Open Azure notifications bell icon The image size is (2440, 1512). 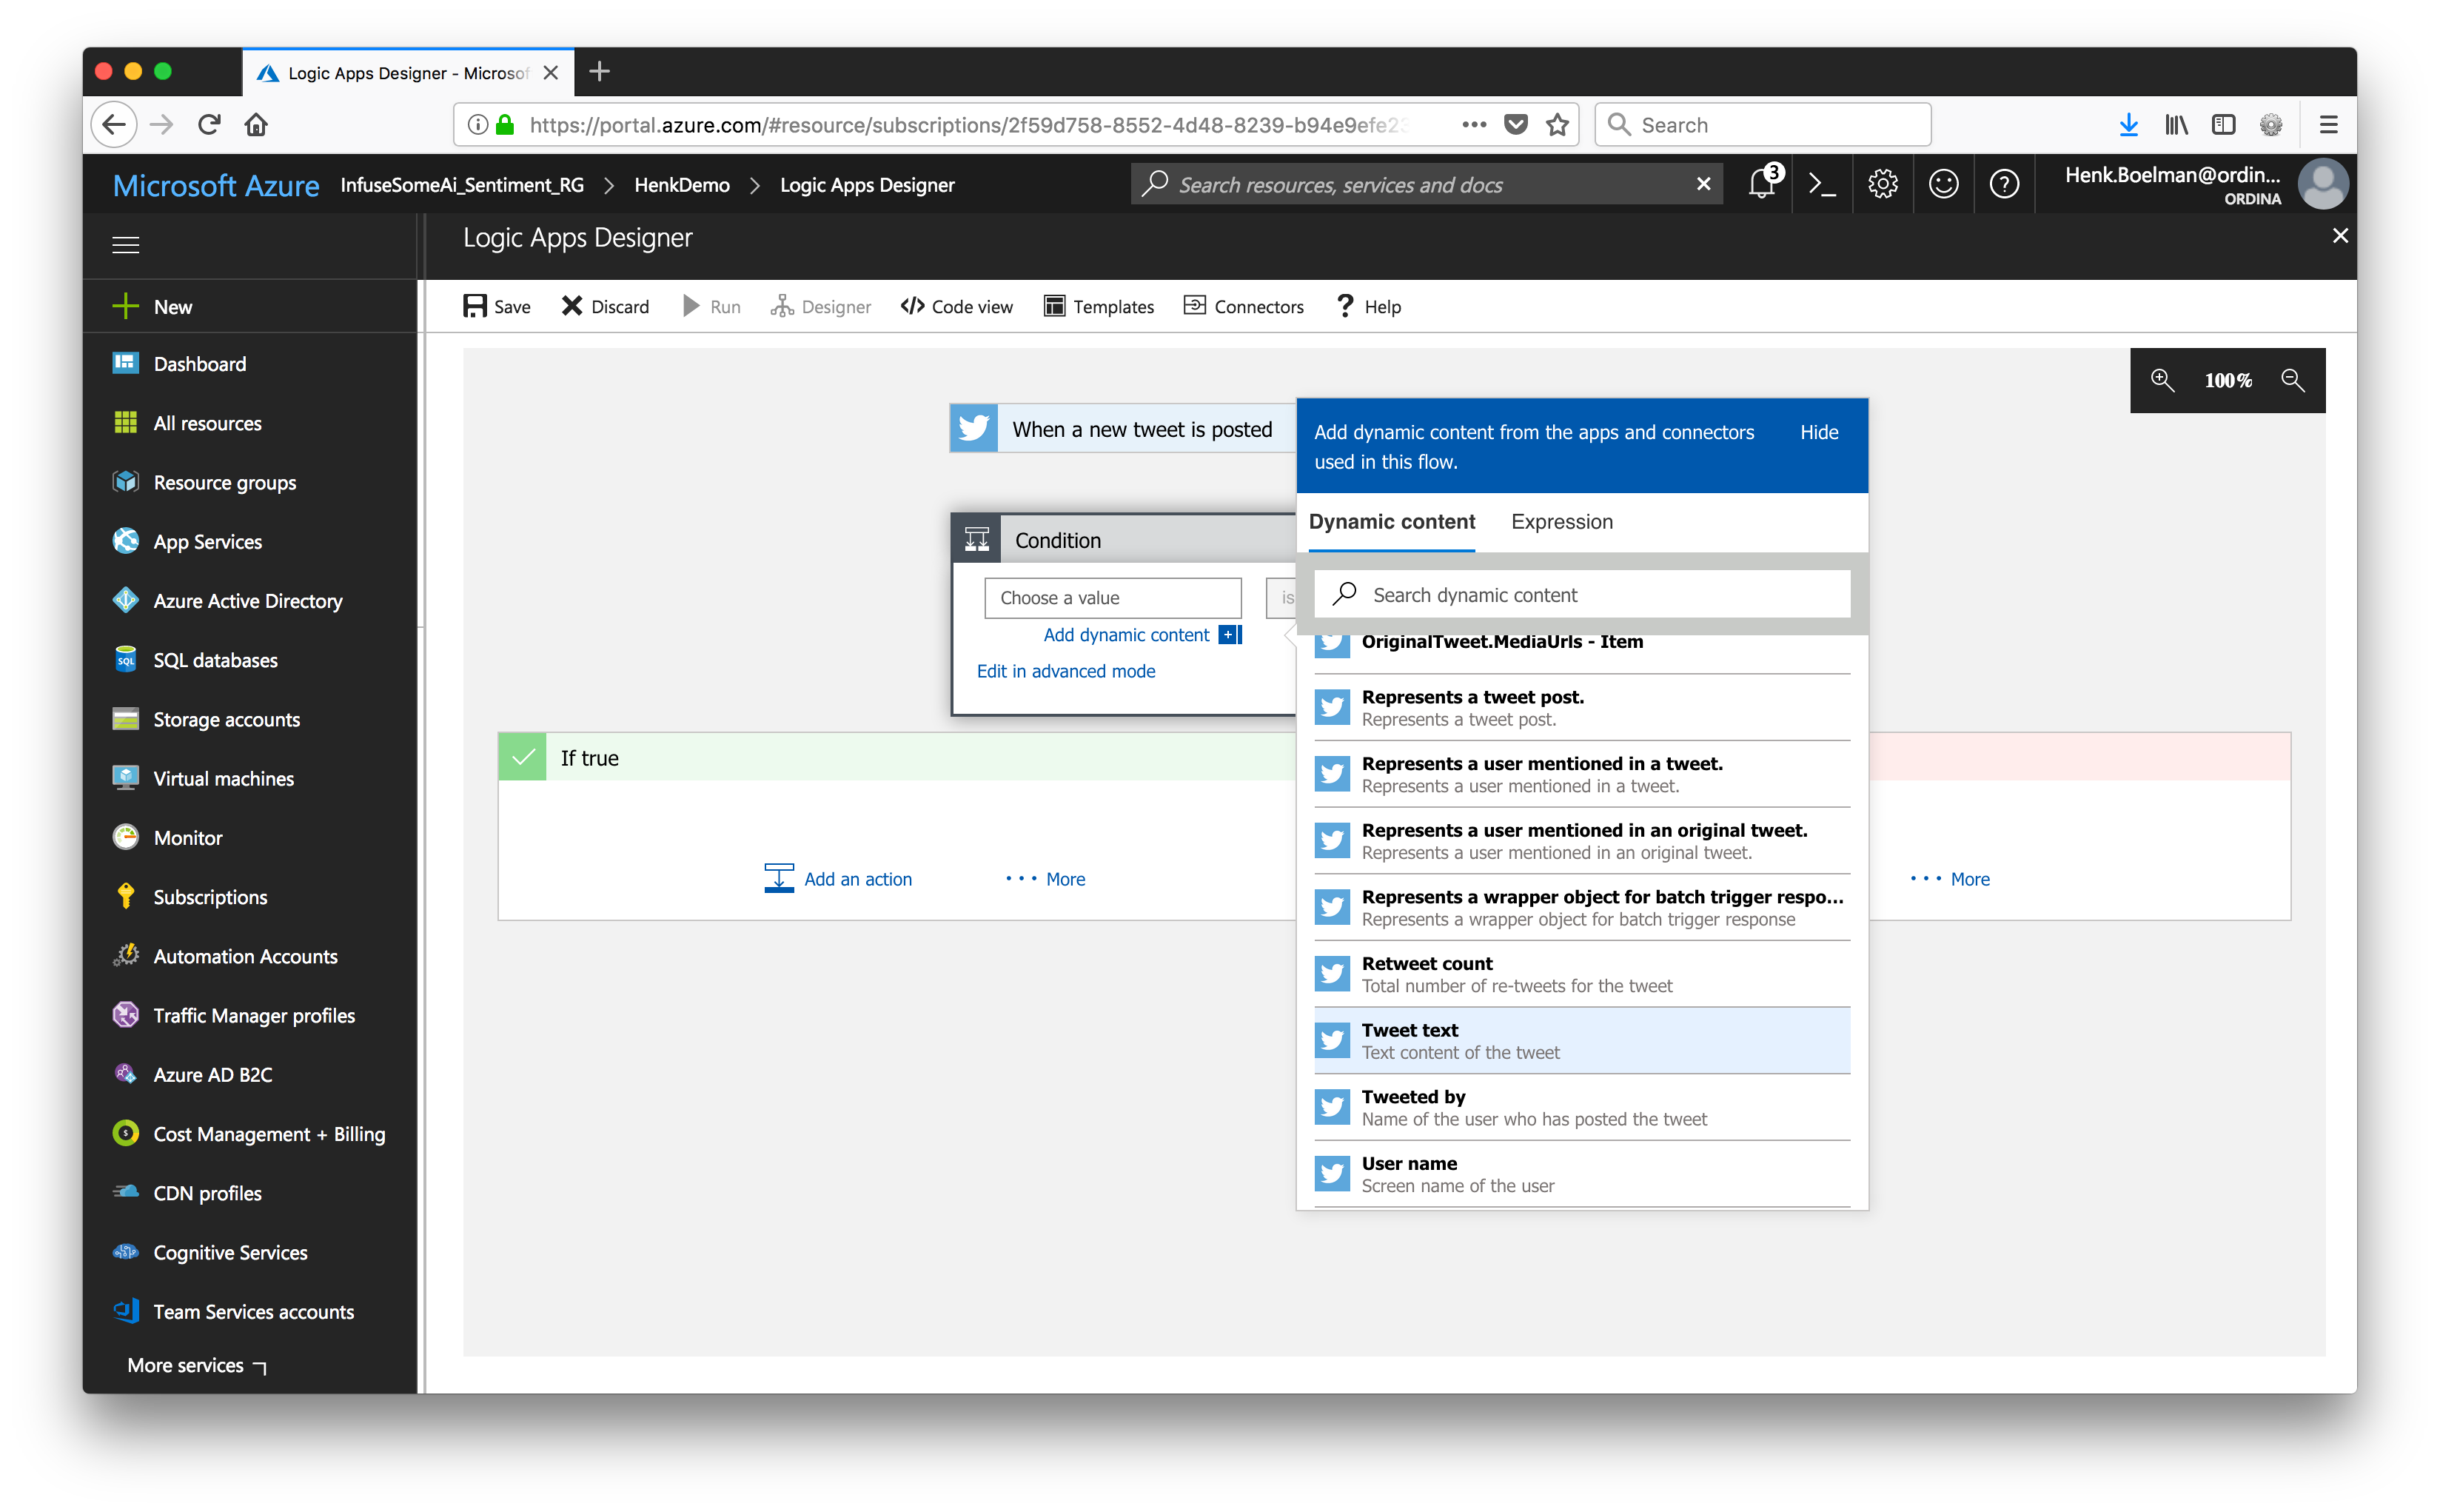tap(1763, 184)
